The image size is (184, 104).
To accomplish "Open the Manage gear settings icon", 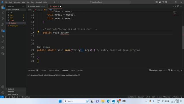I will (x=3, y=93).
